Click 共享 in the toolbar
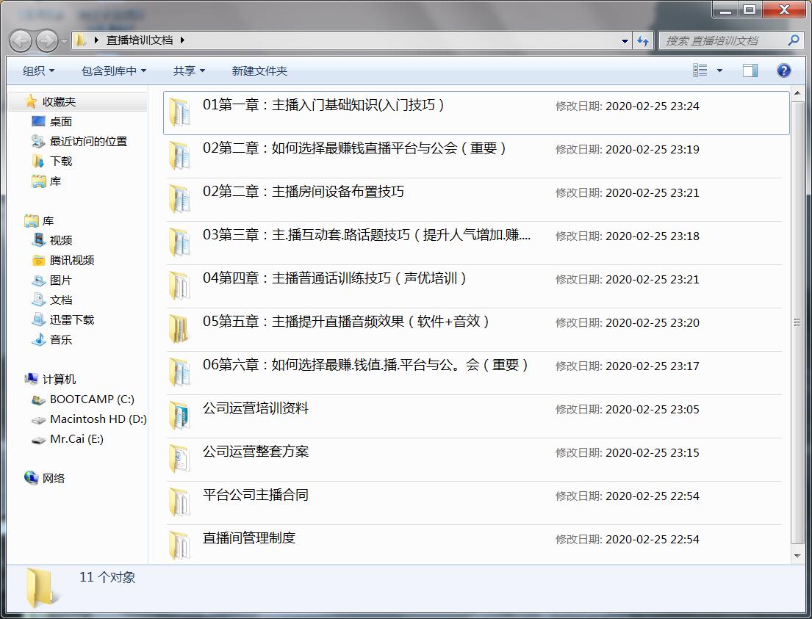This screenshot has width=812, height=619. coord(185,70)
